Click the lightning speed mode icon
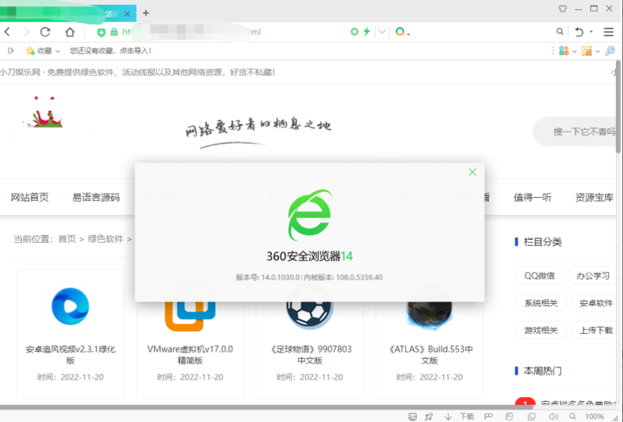623x422 pixels. click(x=367, y=32)
